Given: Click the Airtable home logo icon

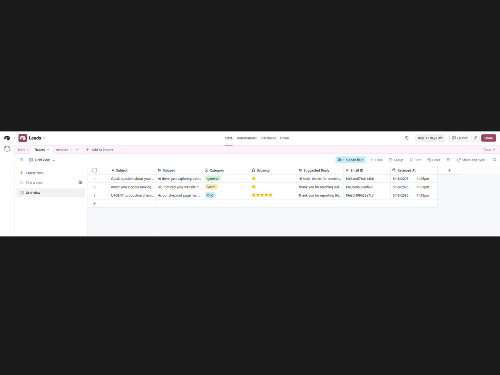Looking at the screenshot, I should pos(7,138).
